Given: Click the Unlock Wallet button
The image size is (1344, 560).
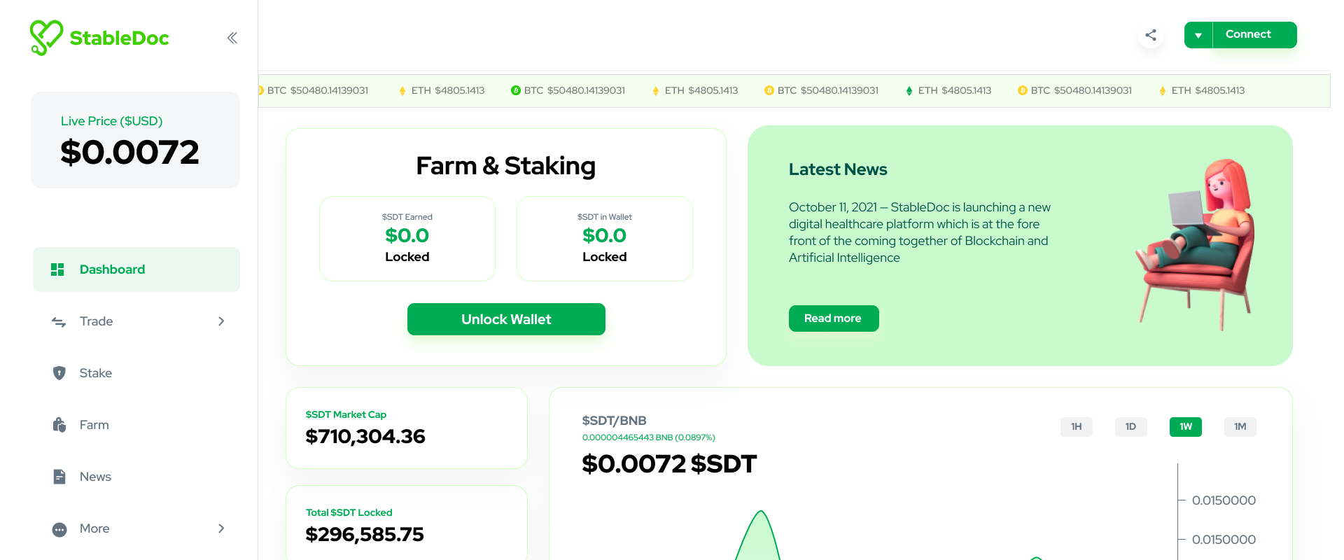Looking at the screenshot, I should point(506,319).
